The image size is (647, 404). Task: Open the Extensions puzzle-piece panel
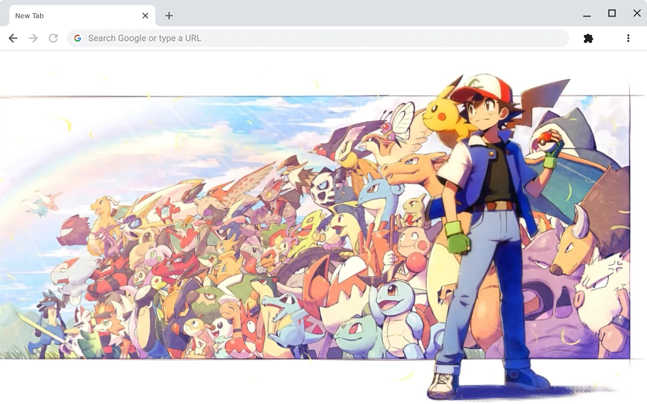click(588, 38)
